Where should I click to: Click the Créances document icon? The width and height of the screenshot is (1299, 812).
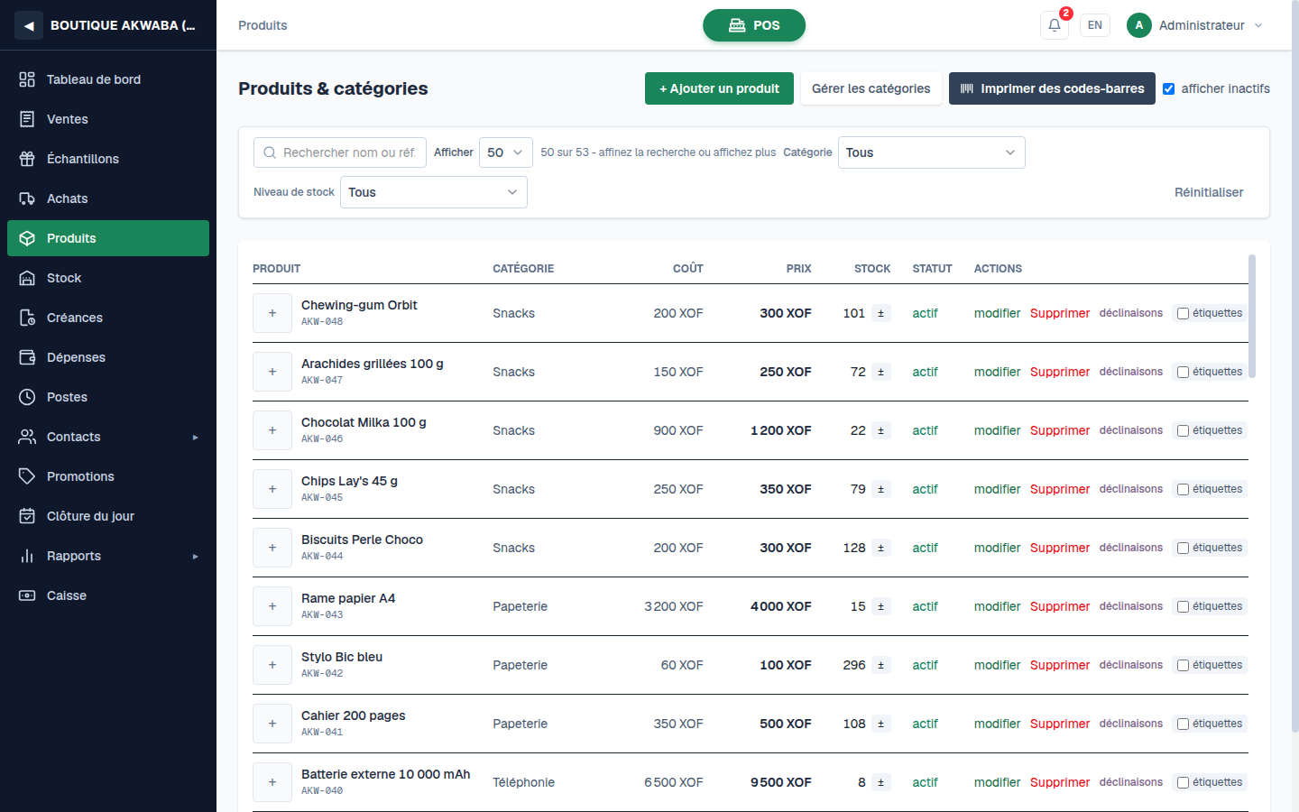click(27, 318)
